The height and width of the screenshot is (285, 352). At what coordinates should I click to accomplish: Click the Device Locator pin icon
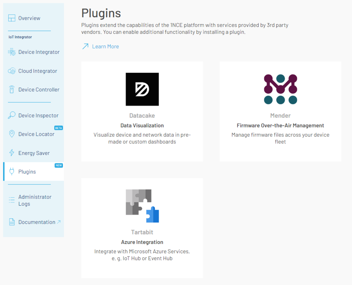tap(12, 134)
